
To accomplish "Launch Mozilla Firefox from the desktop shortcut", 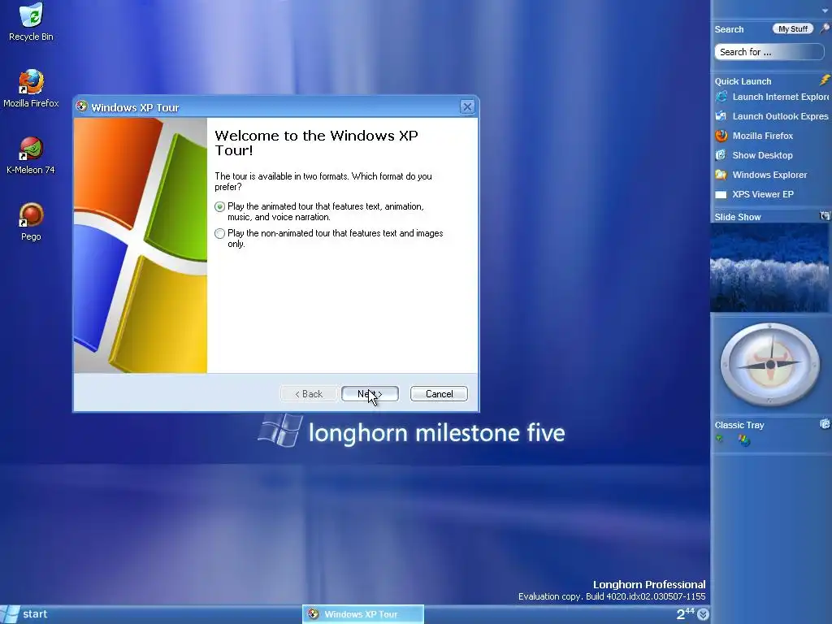I will pyautogui.click(x=32, y=88).
